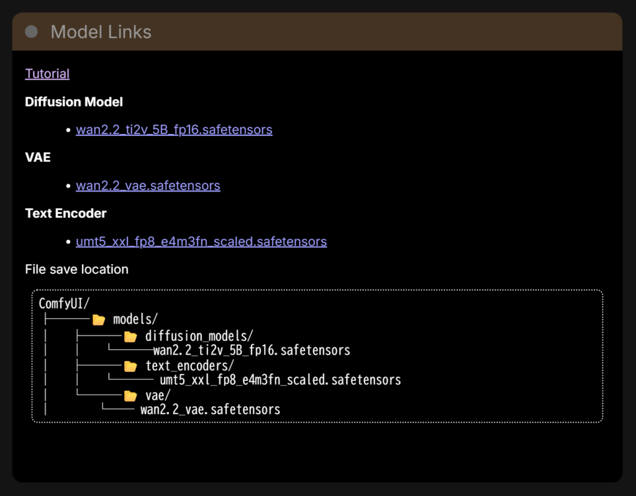
Task: Click the Text Encoder heading
Action: [66, 213]
